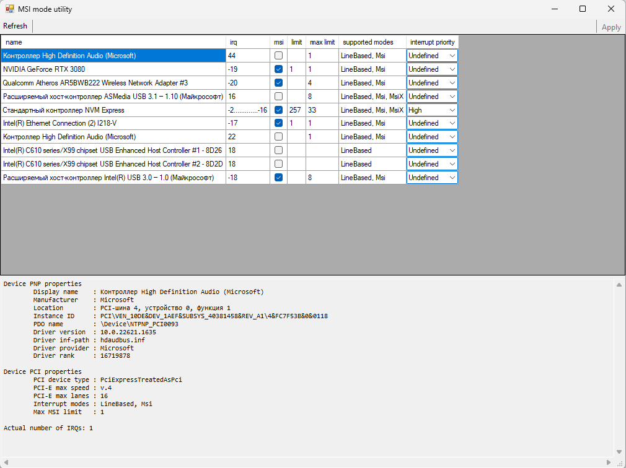Click the right arrow of the horizontal scrollbar
Screen dimensions: 626x468
coord(609,462)
